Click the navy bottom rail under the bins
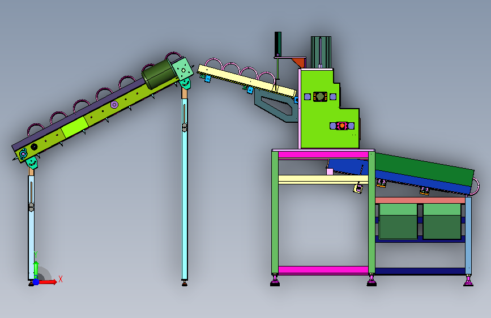Screen dimensions: 491x318 point(420,271)
